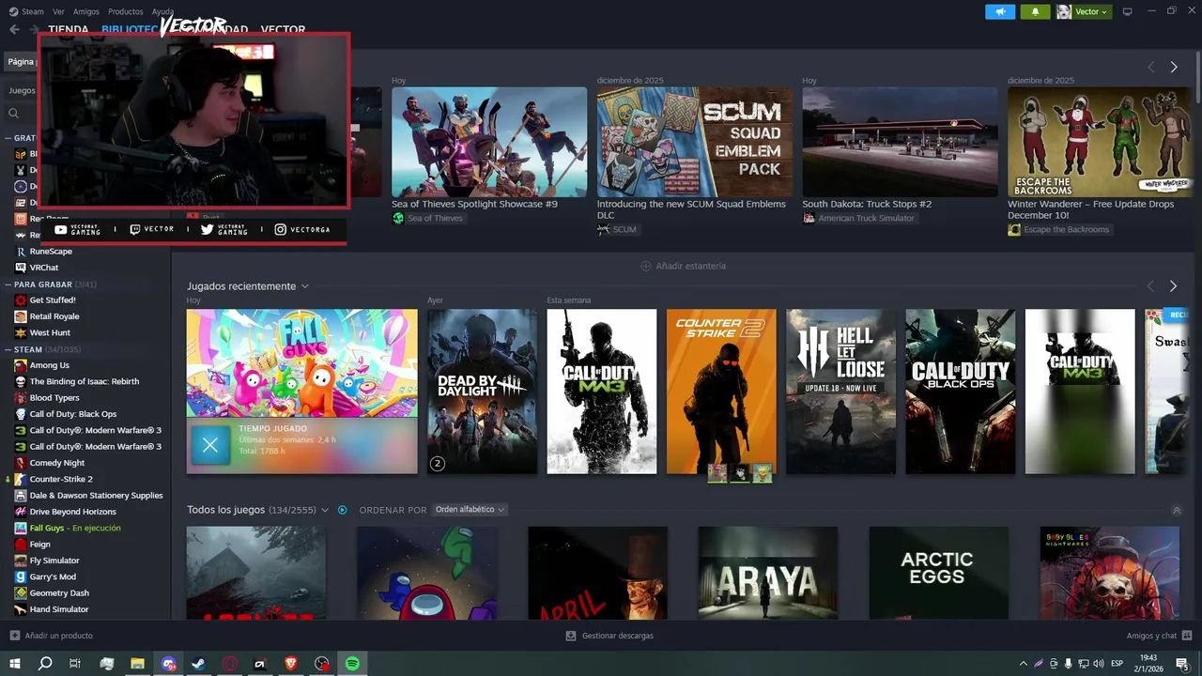Open the Orden alfabético sort dropdown

pyautogui.click(x=470, y=510)
